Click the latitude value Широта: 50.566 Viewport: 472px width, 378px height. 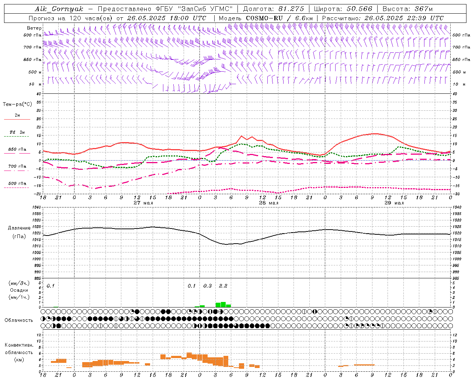click(x=343, y=9)
